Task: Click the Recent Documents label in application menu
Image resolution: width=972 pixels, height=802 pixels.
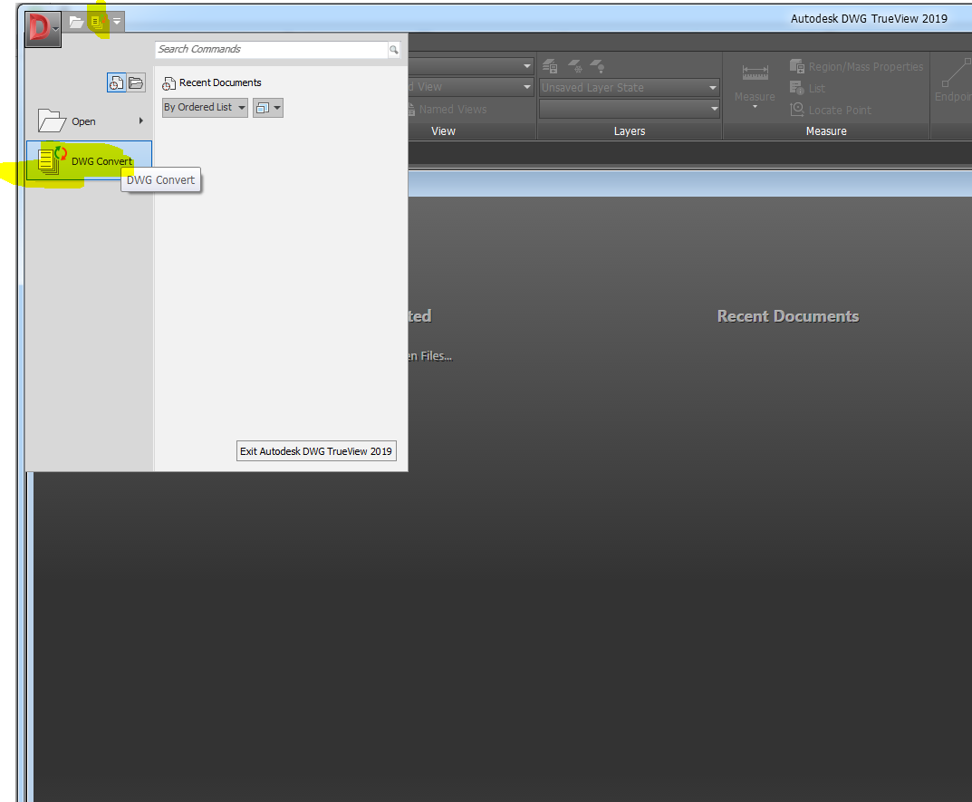Action: (220, 82)
